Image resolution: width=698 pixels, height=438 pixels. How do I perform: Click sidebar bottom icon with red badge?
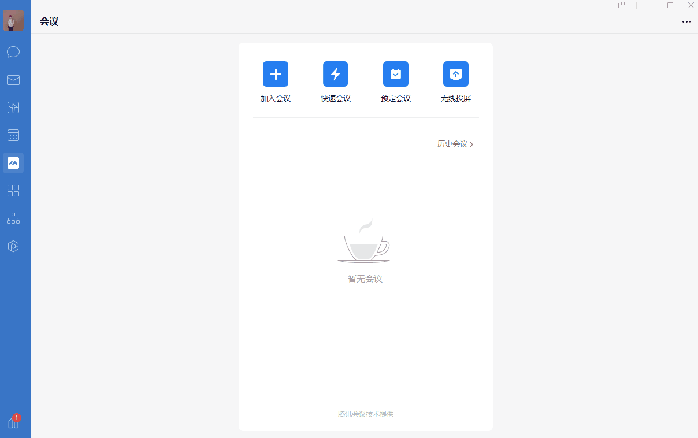[x=13, y=422]
